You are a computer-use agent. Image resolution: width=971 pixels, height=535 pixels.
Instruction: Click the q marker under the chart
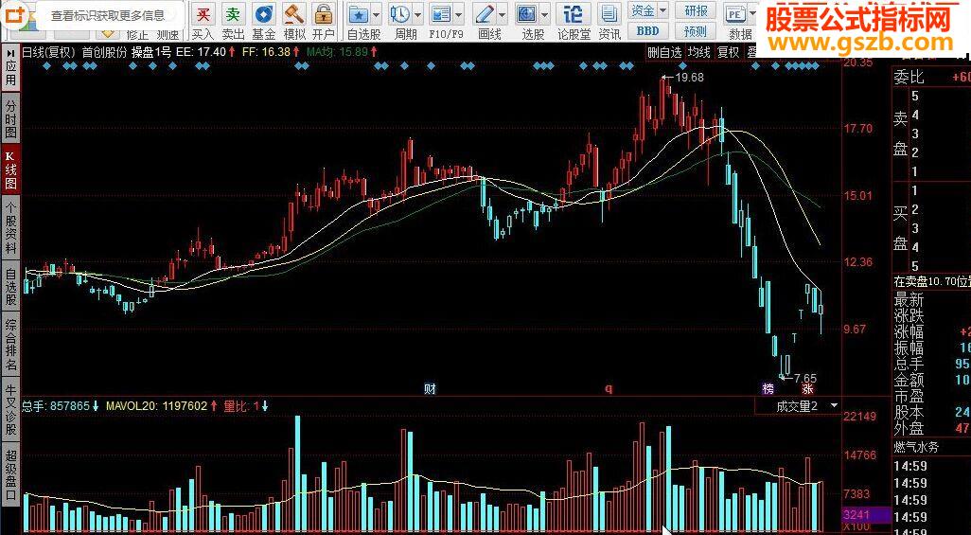(x=609, y=389)
